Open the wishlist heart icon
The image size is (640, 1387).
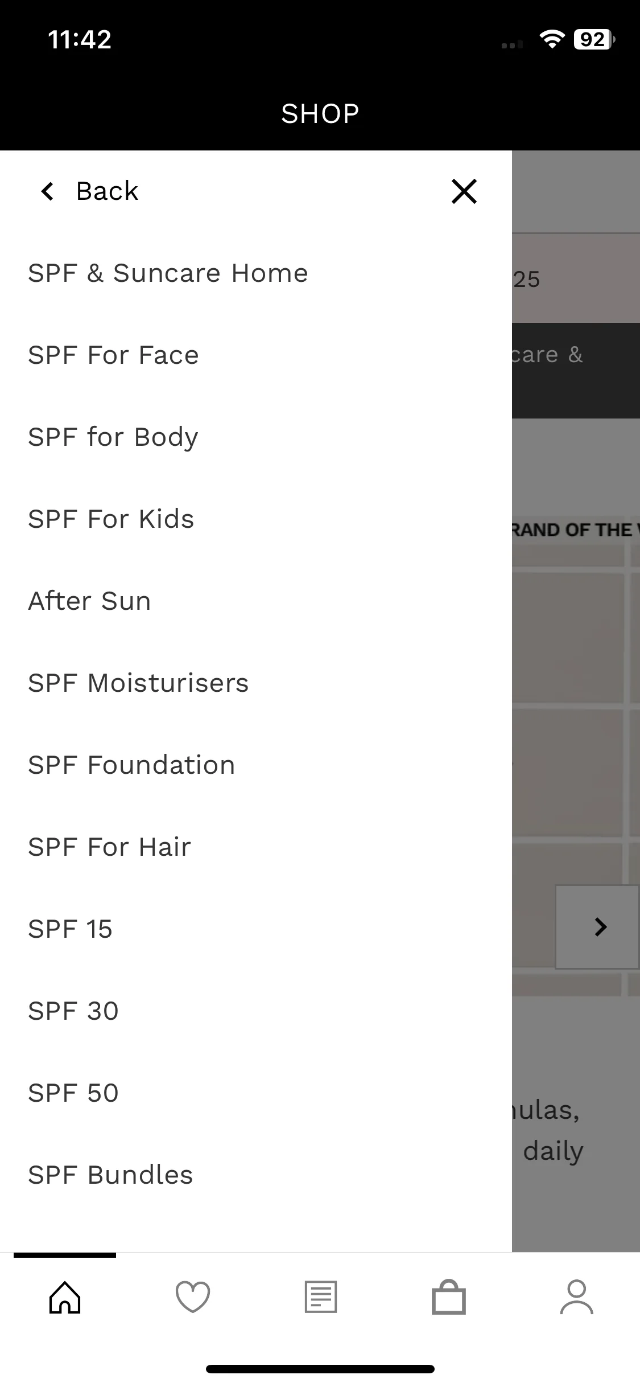[x=193, y=1297]
